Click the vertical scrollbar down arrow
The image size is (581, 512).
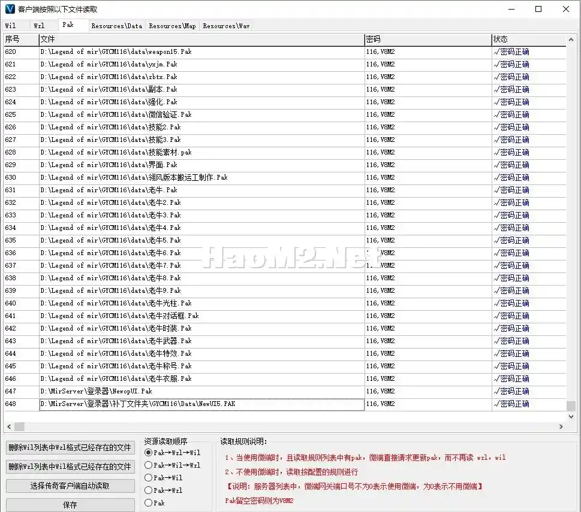(571, 417)
